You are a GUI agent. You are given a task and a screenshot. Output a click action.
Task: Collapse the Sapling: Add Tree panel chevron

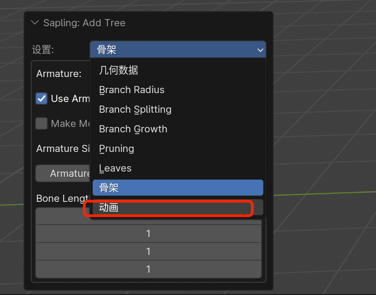tap(35, 23)
